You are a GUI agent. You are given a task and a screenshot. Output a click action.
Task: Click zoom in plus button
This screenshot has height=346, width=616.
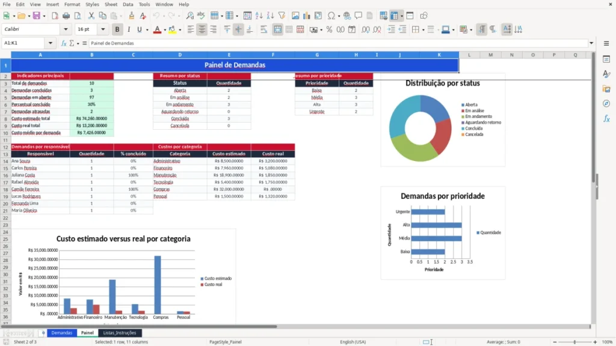(595, 342)
